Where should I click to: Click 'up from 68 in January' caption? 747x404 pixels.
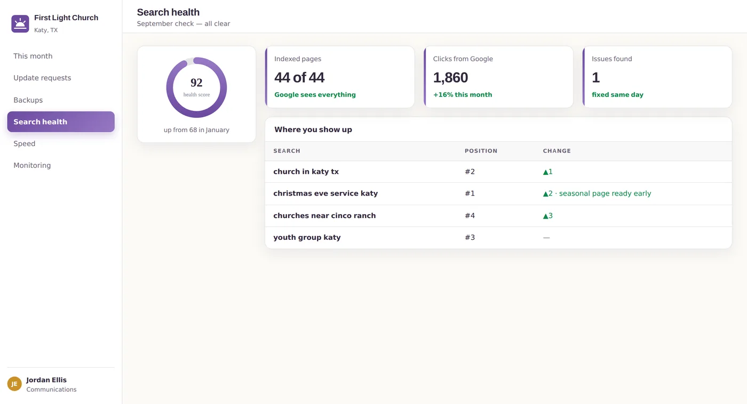tap(196, 130)
